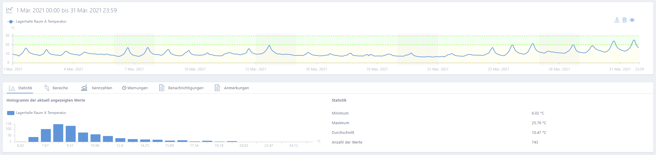Click the download chart data icon
656x155 pixels.
[617, 20]
